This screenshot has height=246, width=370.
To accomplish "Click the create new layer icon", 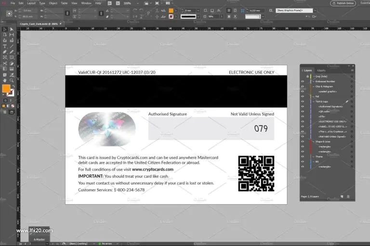I will click(342, 197).
